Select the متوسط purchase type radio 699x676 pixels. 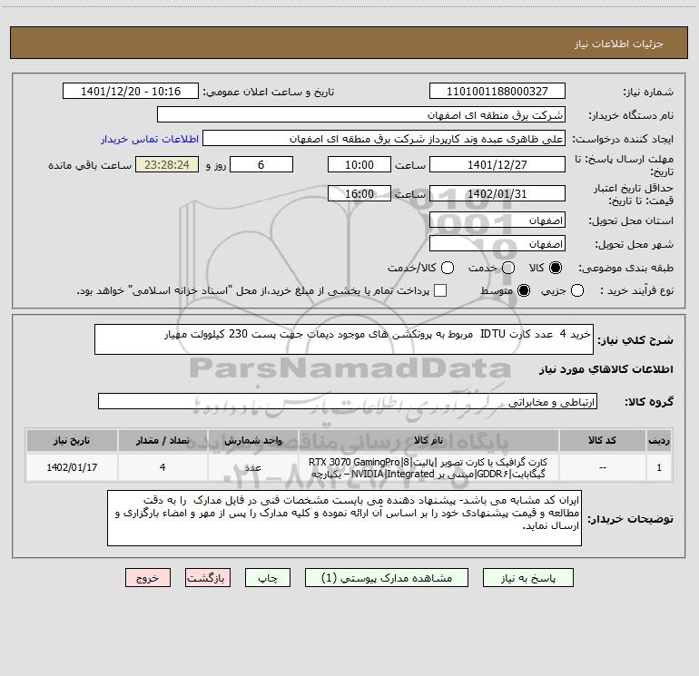click(x=524, y=290)
